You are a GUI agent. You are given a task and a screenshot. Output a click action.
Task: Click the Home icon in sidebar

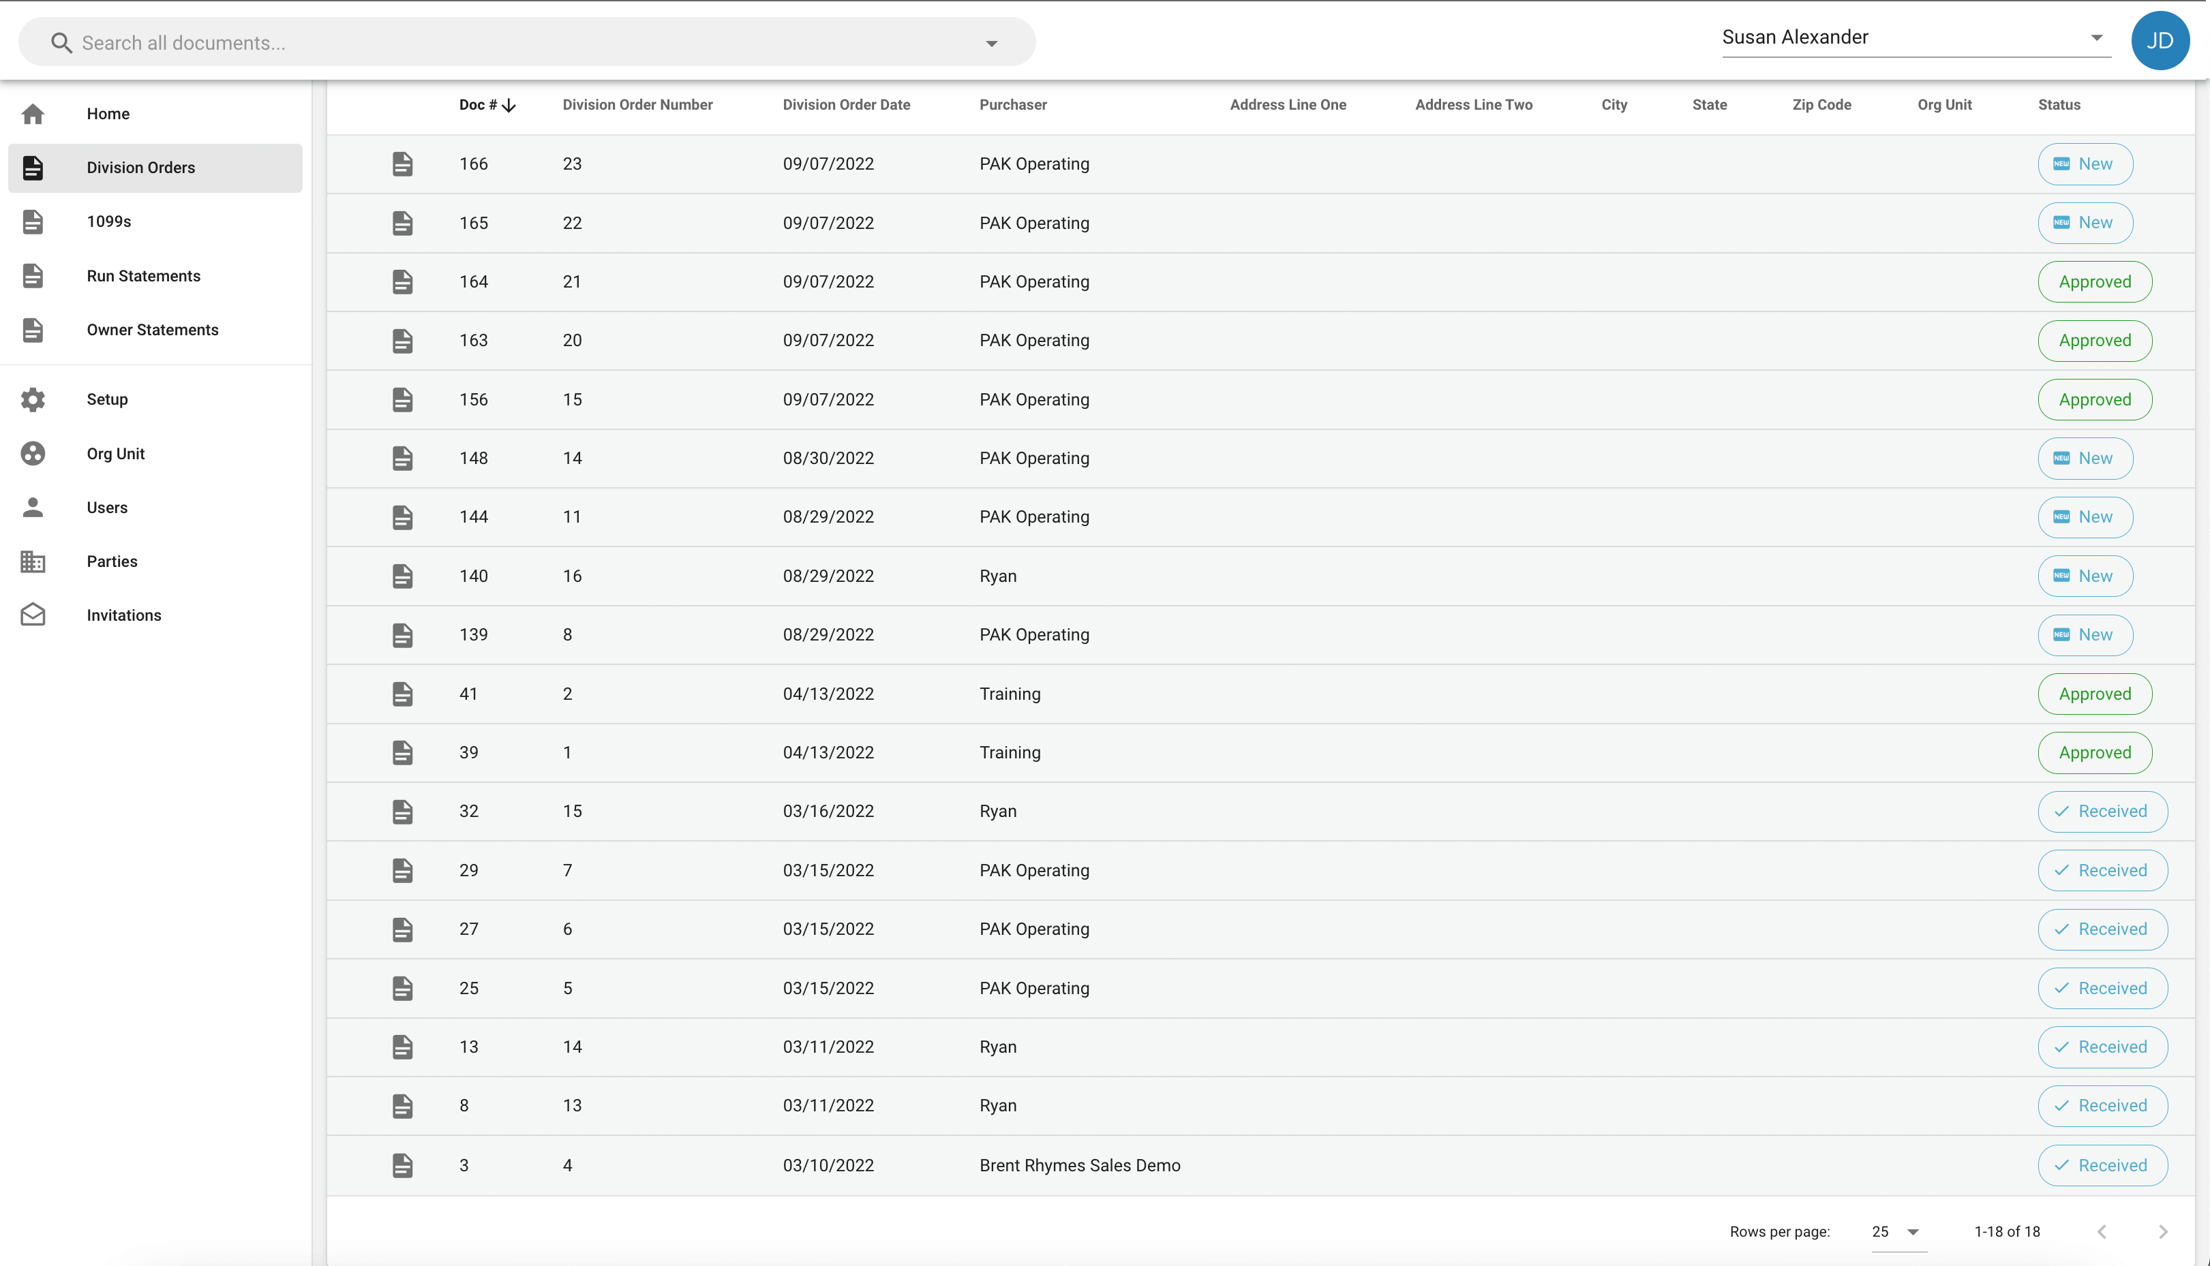point(33,114)
